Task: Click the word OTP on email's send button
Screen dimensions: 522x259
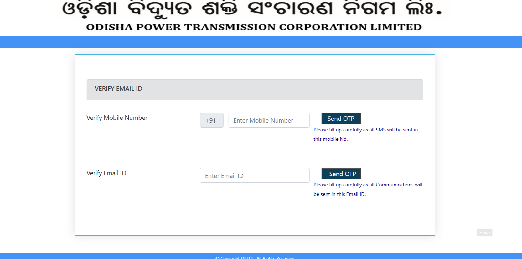Action: 350,174
